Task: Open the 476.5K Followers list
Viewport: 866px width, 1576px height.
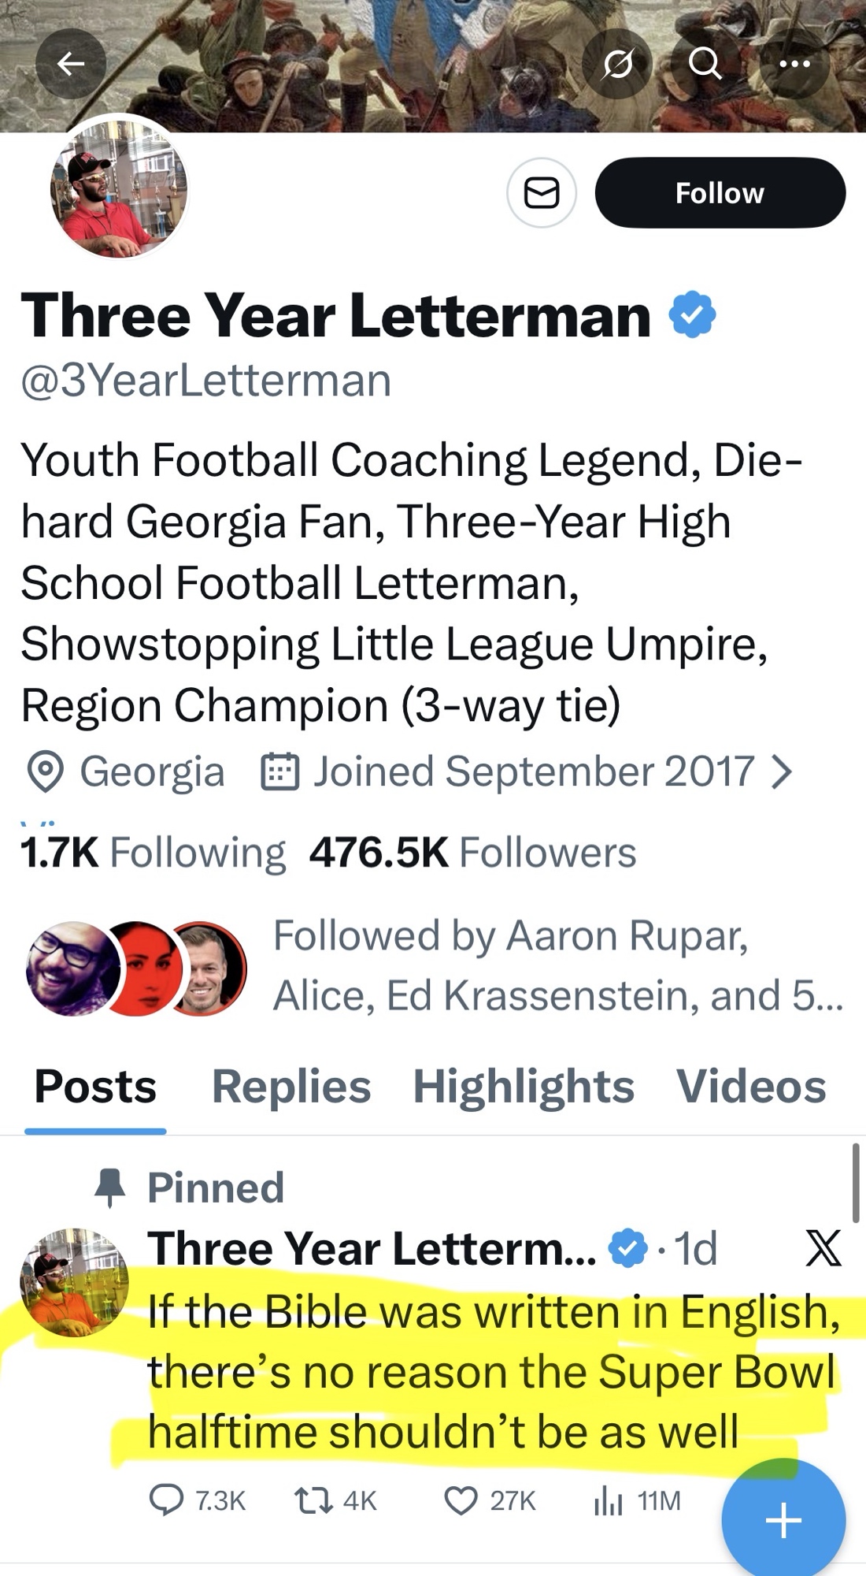Action: (472, 853)
